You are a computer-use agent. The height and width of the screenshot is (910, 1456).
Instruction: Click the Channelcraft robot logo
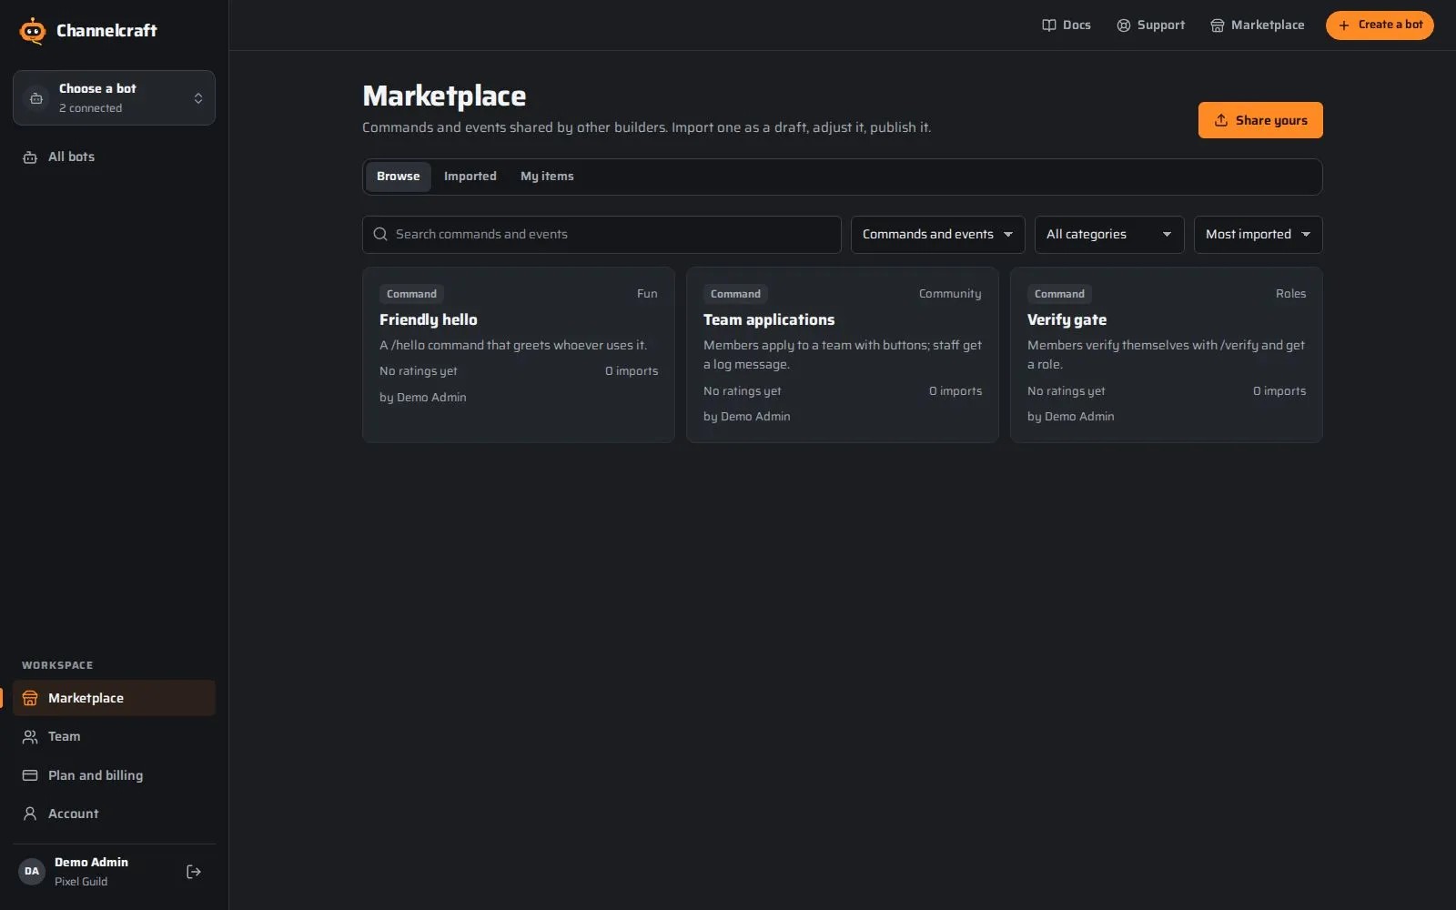tap(33, 31)
